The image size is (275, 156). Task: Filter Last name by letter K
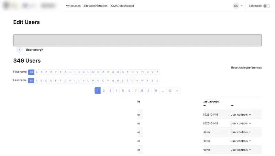[83, 81]
